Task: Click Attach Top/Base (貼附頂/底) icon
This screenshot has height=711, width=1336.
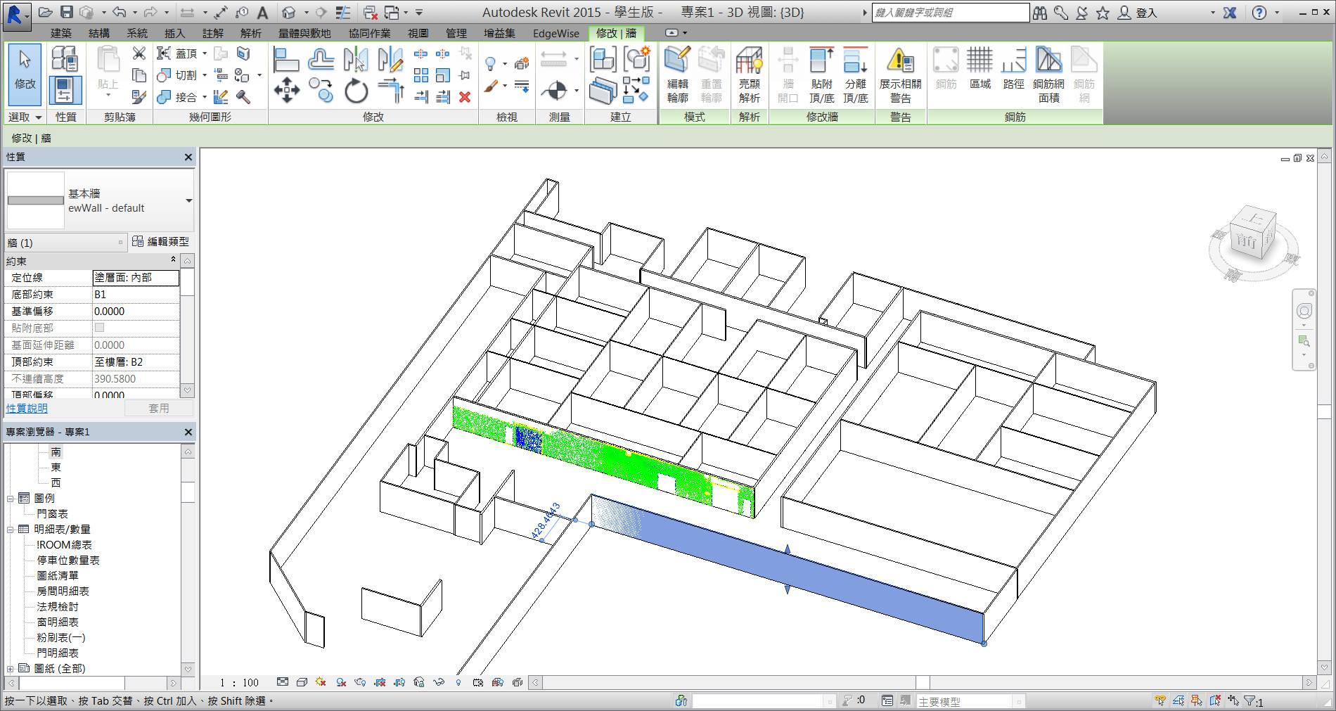Action: coord(821,75)
